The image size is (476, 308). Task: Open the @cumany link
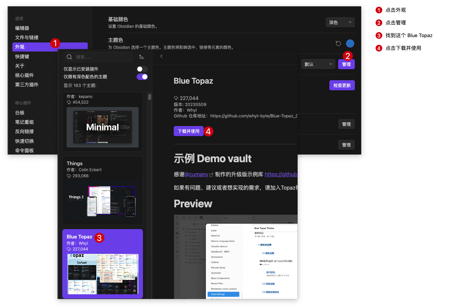[x=196, y=174]
